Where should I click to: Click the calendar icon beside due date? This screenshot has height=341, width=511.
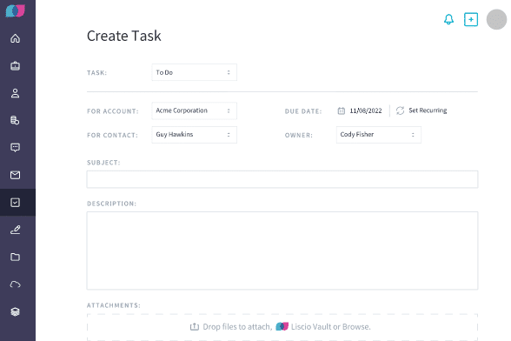(x=342, y=110)
